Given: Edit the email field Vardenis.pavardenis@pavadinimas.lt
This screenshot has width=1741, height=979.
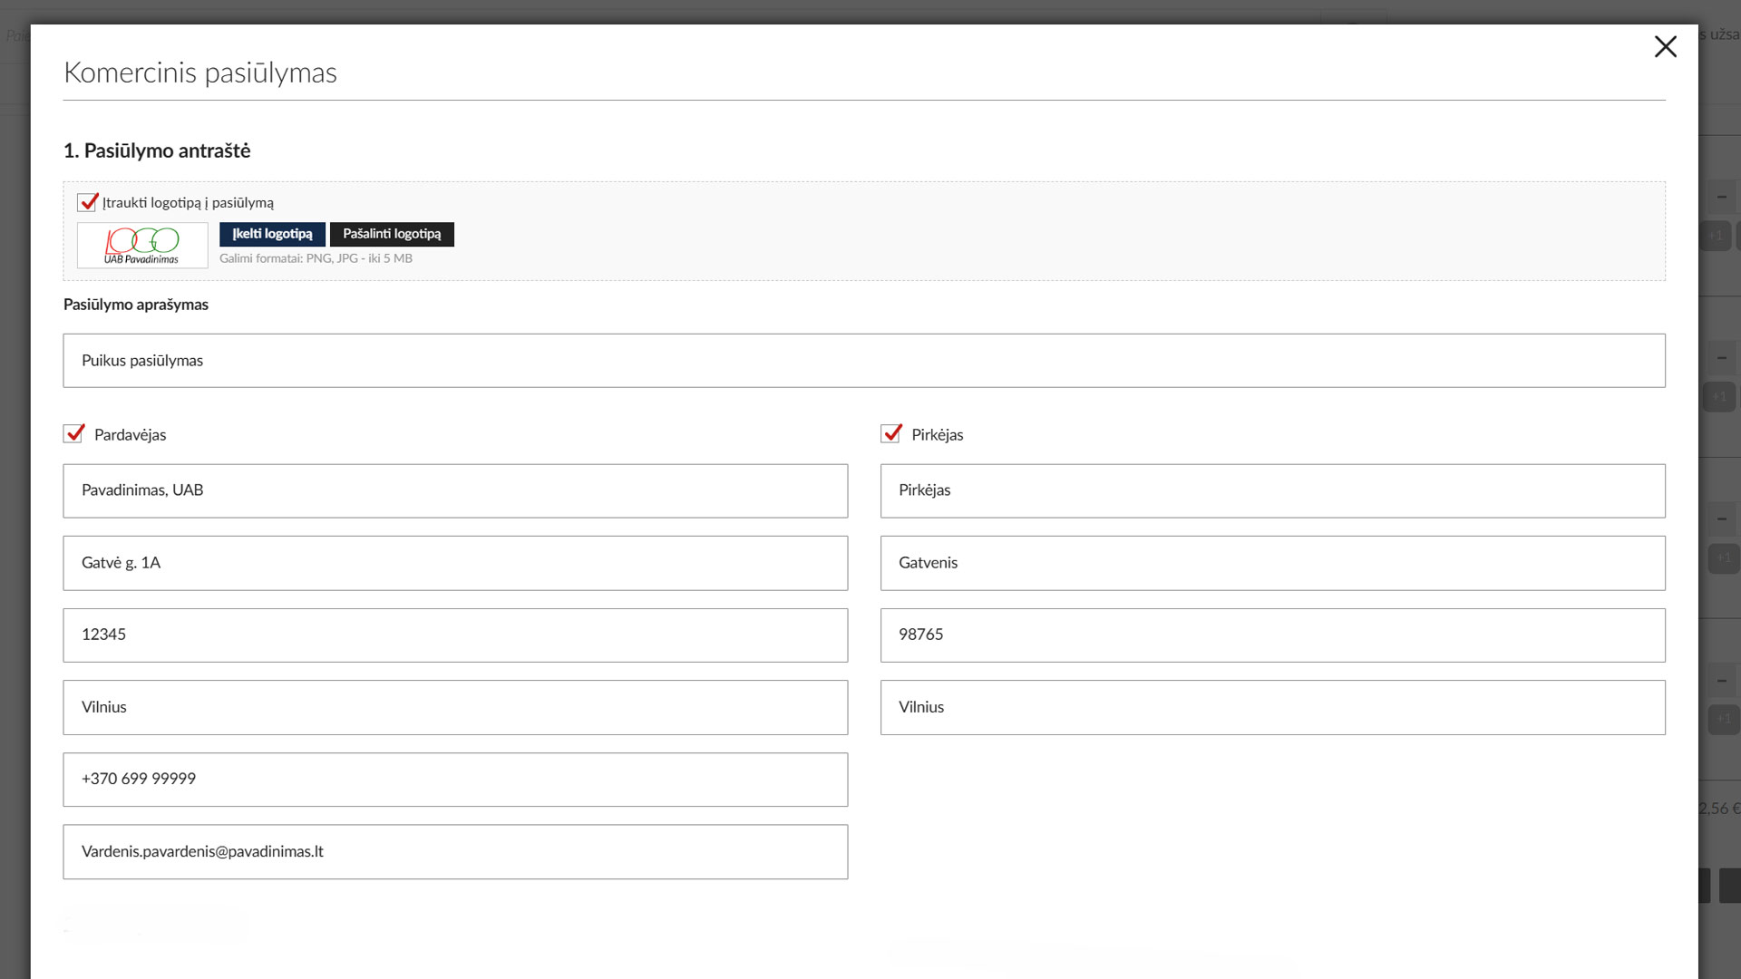Looking at the screenshot, I should click(x=455, y=851).
